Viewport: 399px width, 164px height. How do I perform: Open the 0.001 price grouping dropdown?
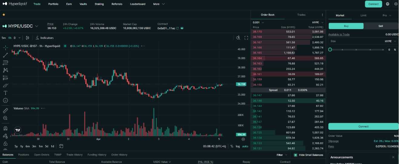258,22
